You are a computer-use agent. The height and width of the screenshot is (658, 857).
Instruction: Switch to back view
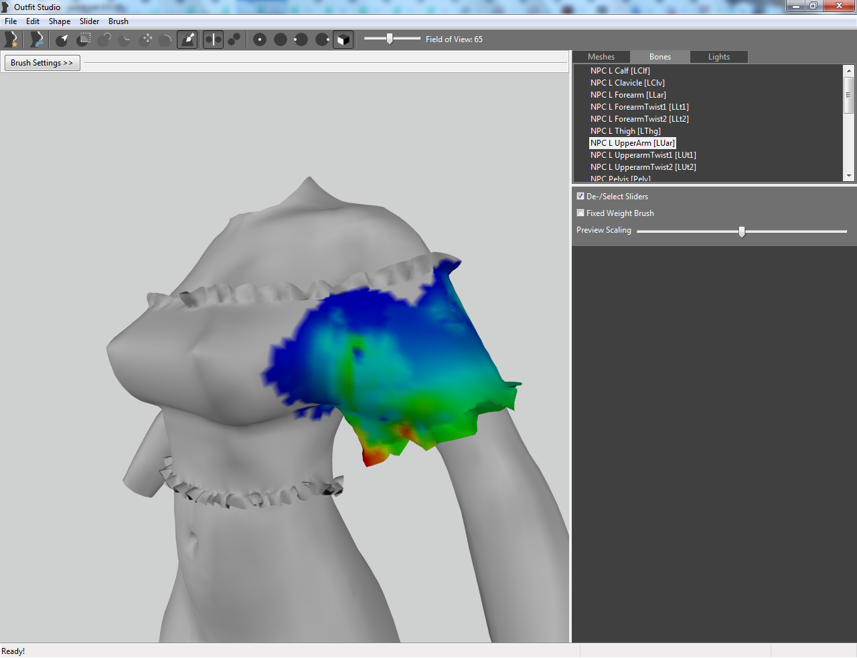[x=281, y=39]
